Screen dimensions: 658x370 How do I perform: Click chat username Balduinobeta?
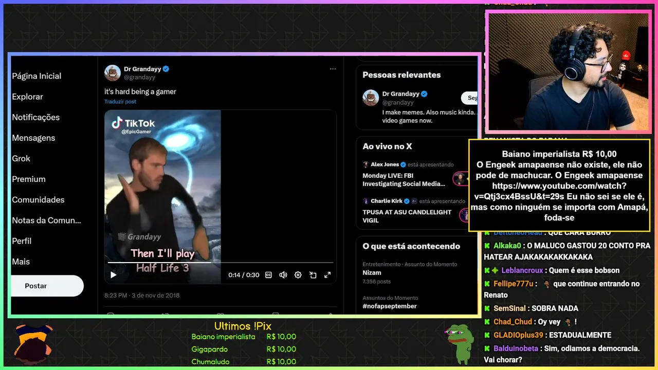[516, 348]
